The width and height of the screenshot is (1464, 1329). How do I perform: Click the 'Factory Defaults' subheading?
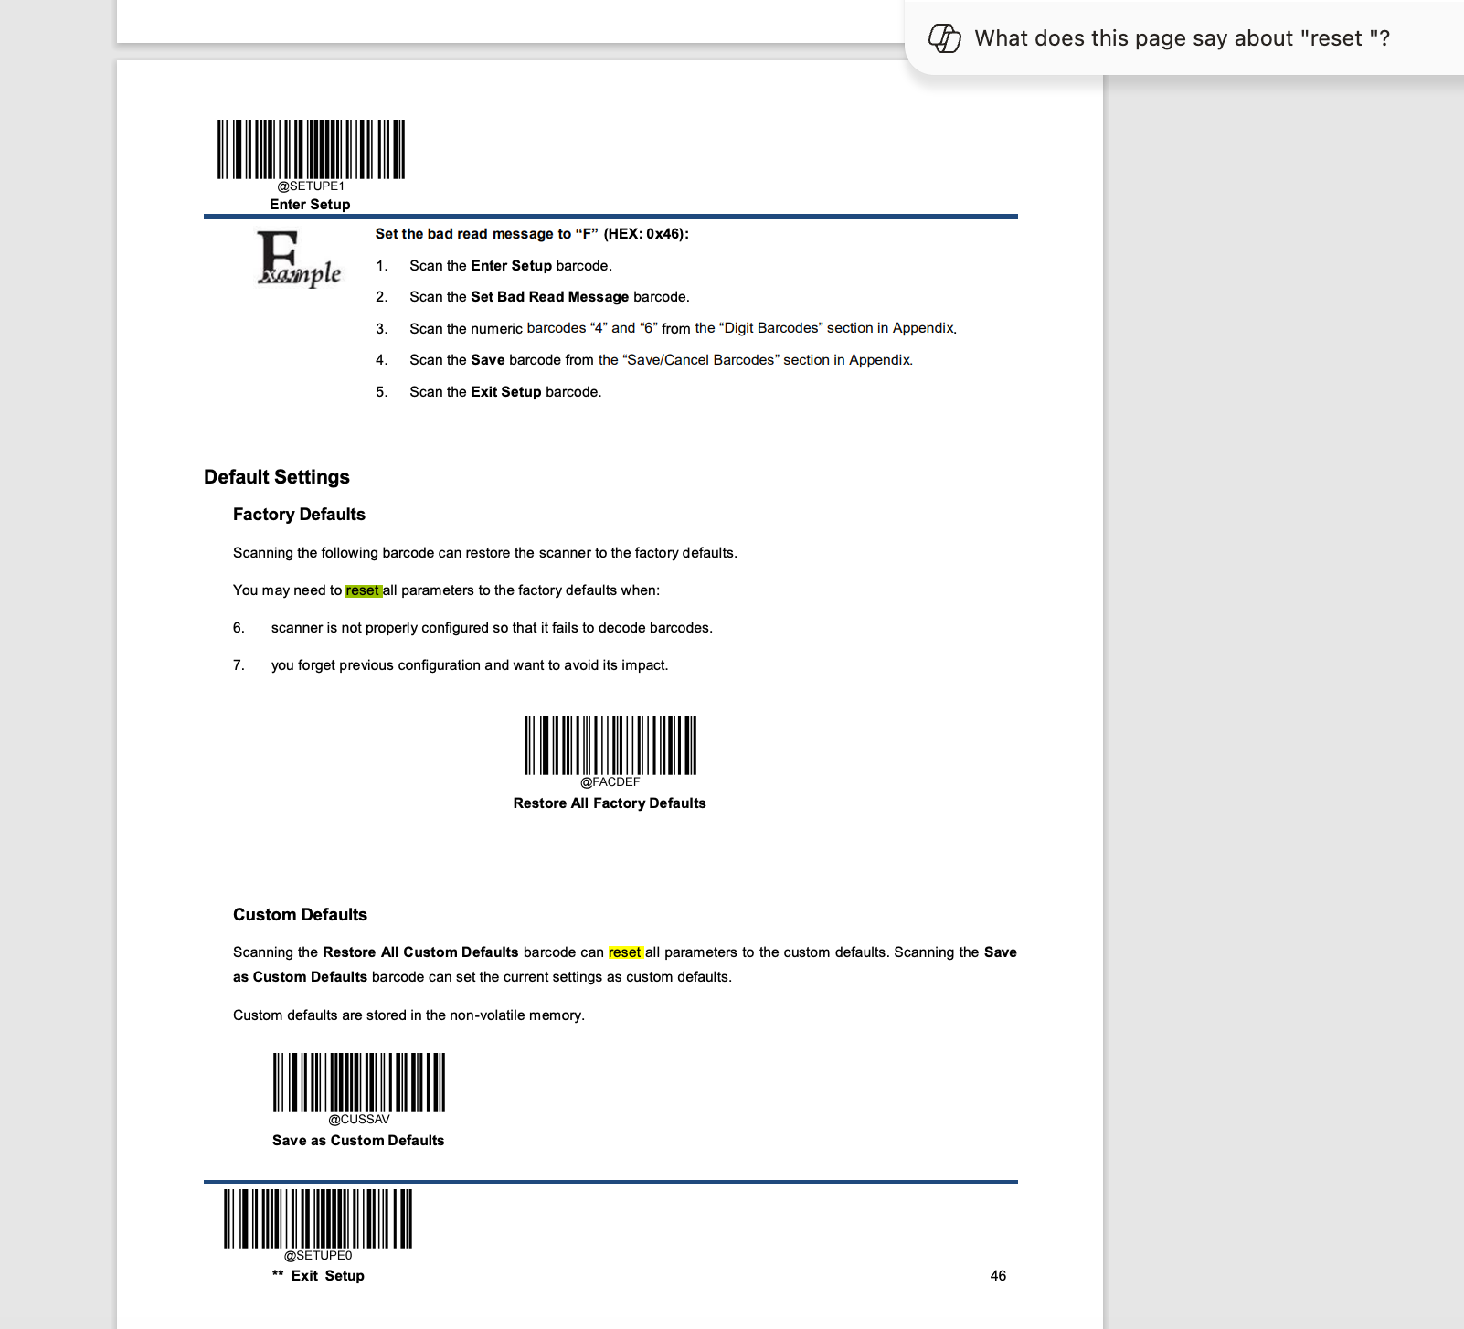pos(299,515)
